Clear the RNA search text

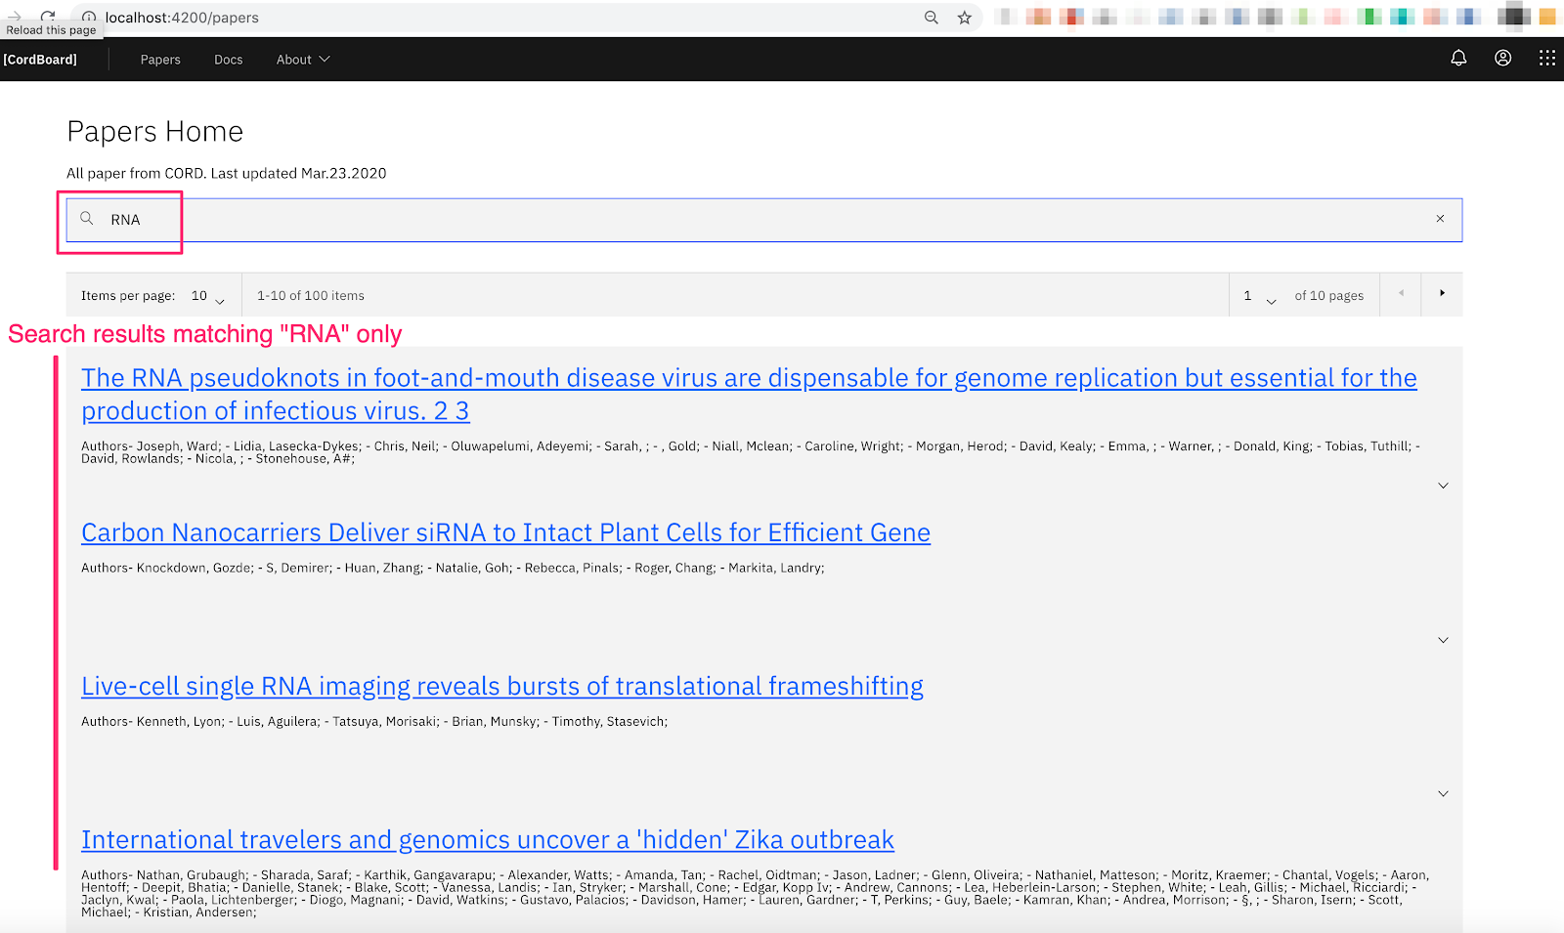[1440, 219]
